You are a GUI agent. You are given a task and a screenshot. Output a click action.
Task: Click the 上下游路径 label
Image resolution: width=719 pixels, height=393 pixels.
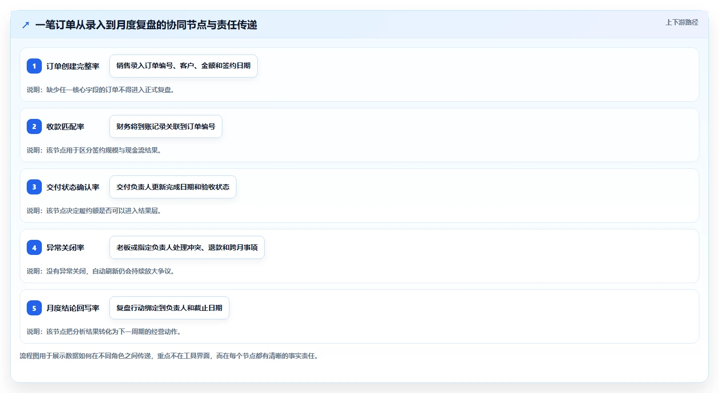tap(682, 22)
